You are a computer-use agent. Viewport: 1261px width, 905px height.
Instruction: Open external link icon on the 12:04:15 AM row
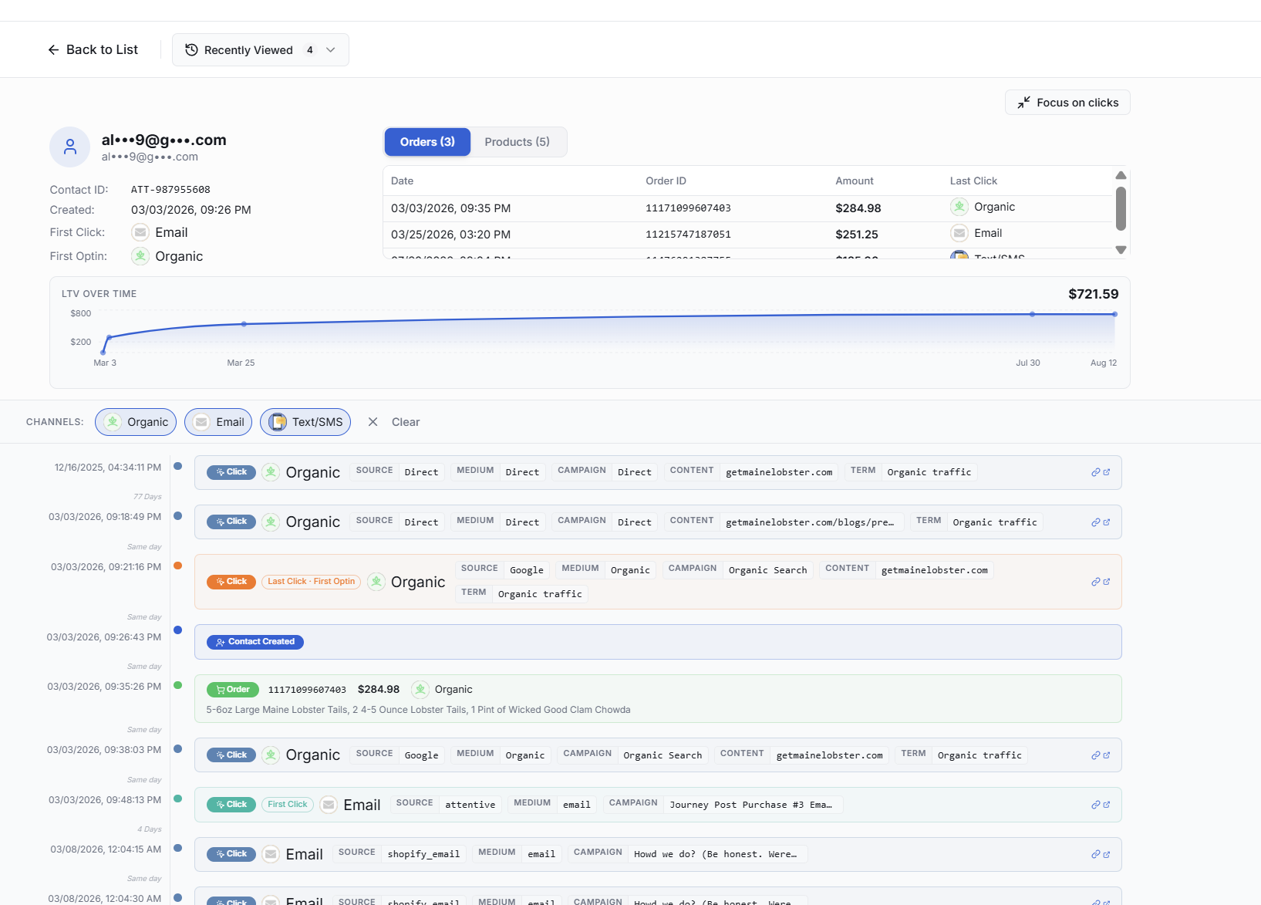pos(1107,854)
